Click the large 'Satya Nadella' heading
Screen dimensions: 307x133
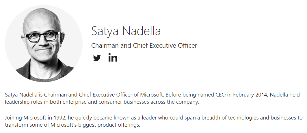126,31
